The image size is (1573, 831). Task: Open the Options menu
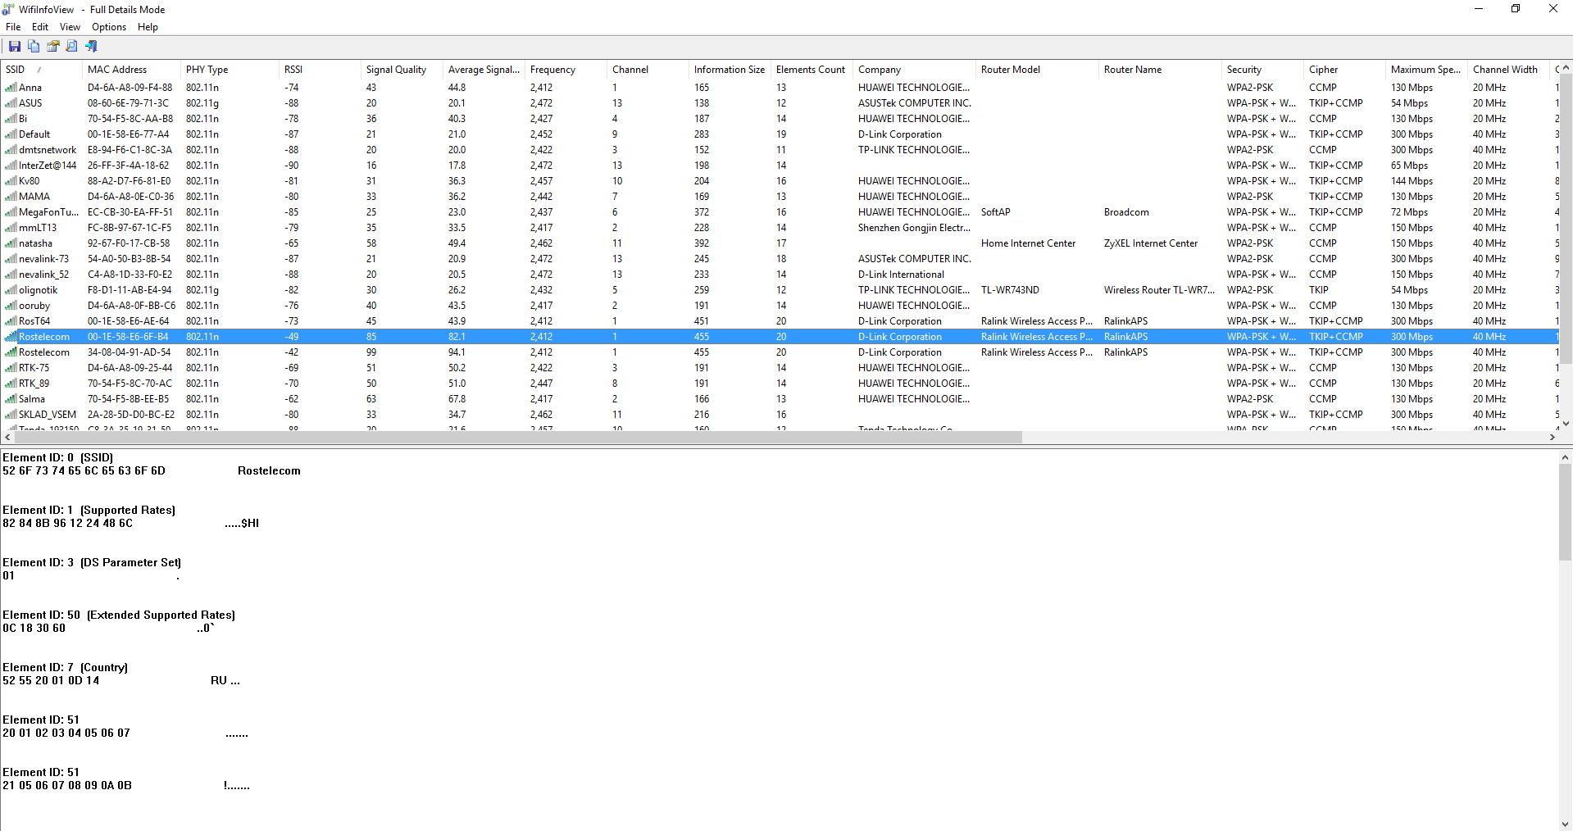point(109,27)
